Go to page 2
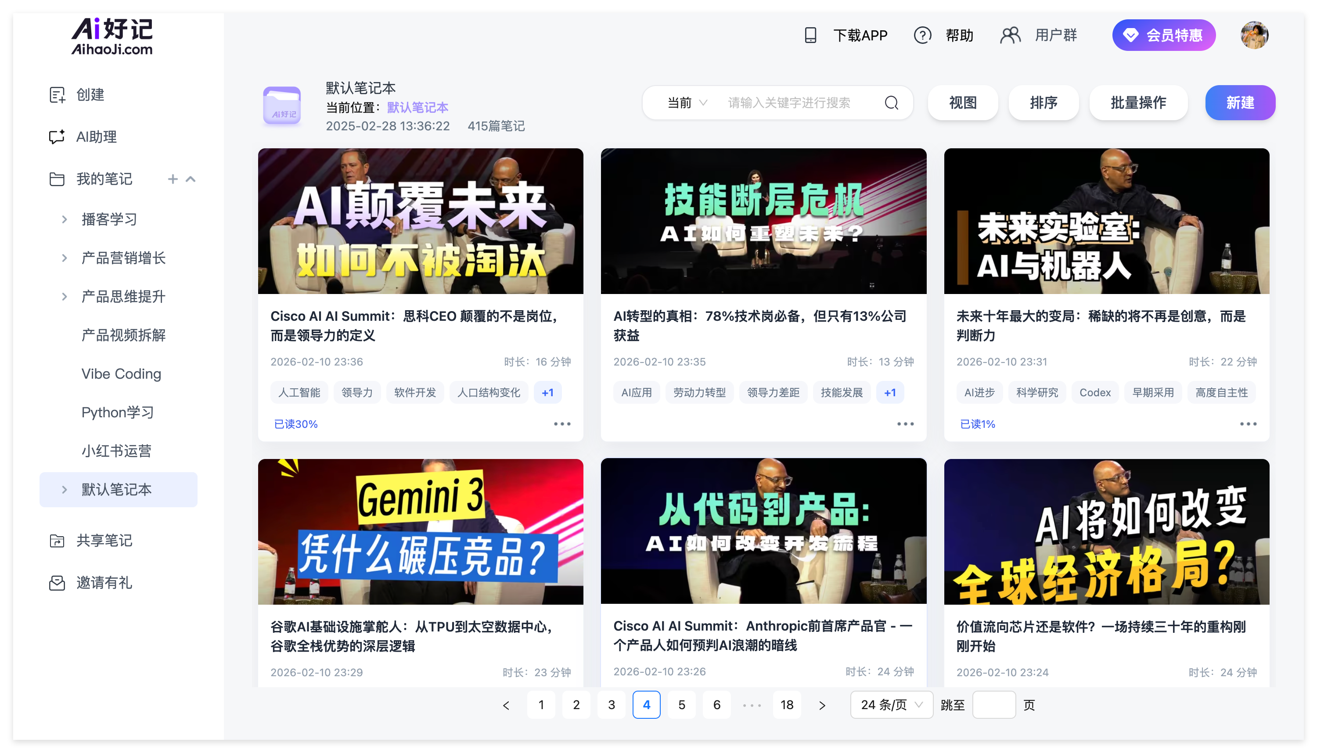Viewport: 1317px width, 753px height. (576, 705)
